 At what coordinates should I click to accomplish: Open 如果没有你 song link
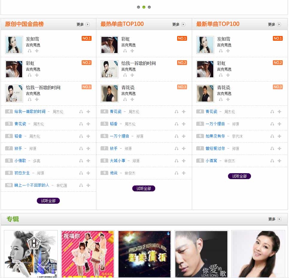coord(215,136)
